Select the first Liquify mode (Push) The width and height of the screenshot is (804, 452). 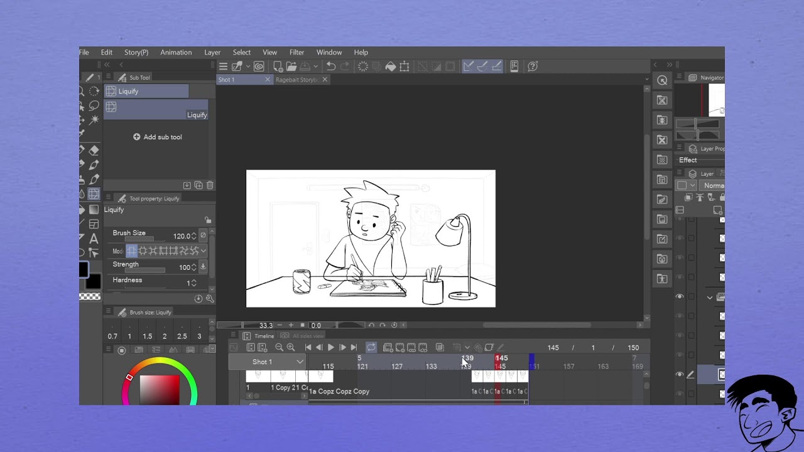(131, 251)
